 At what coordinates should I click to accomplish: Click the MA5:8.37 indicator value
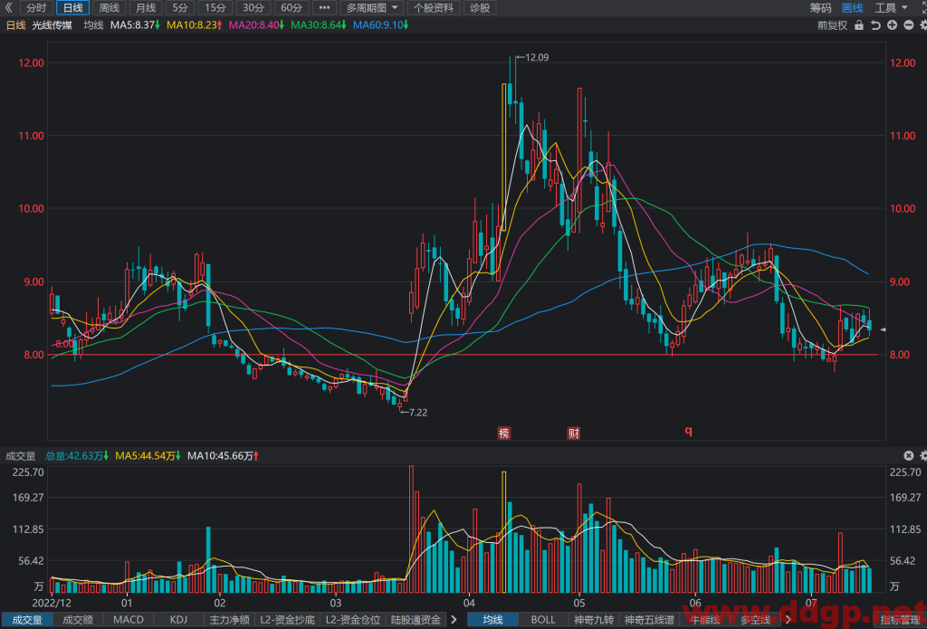coord(136,25)
